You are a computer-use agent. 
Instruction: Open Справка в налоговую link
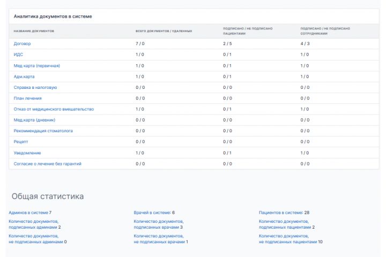[x=35, y=87]
